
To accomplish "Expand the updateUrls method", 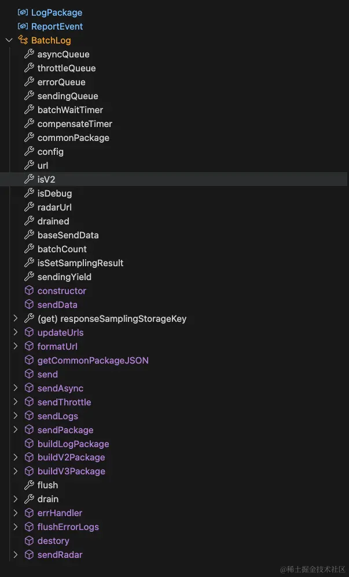I will 16,332.
